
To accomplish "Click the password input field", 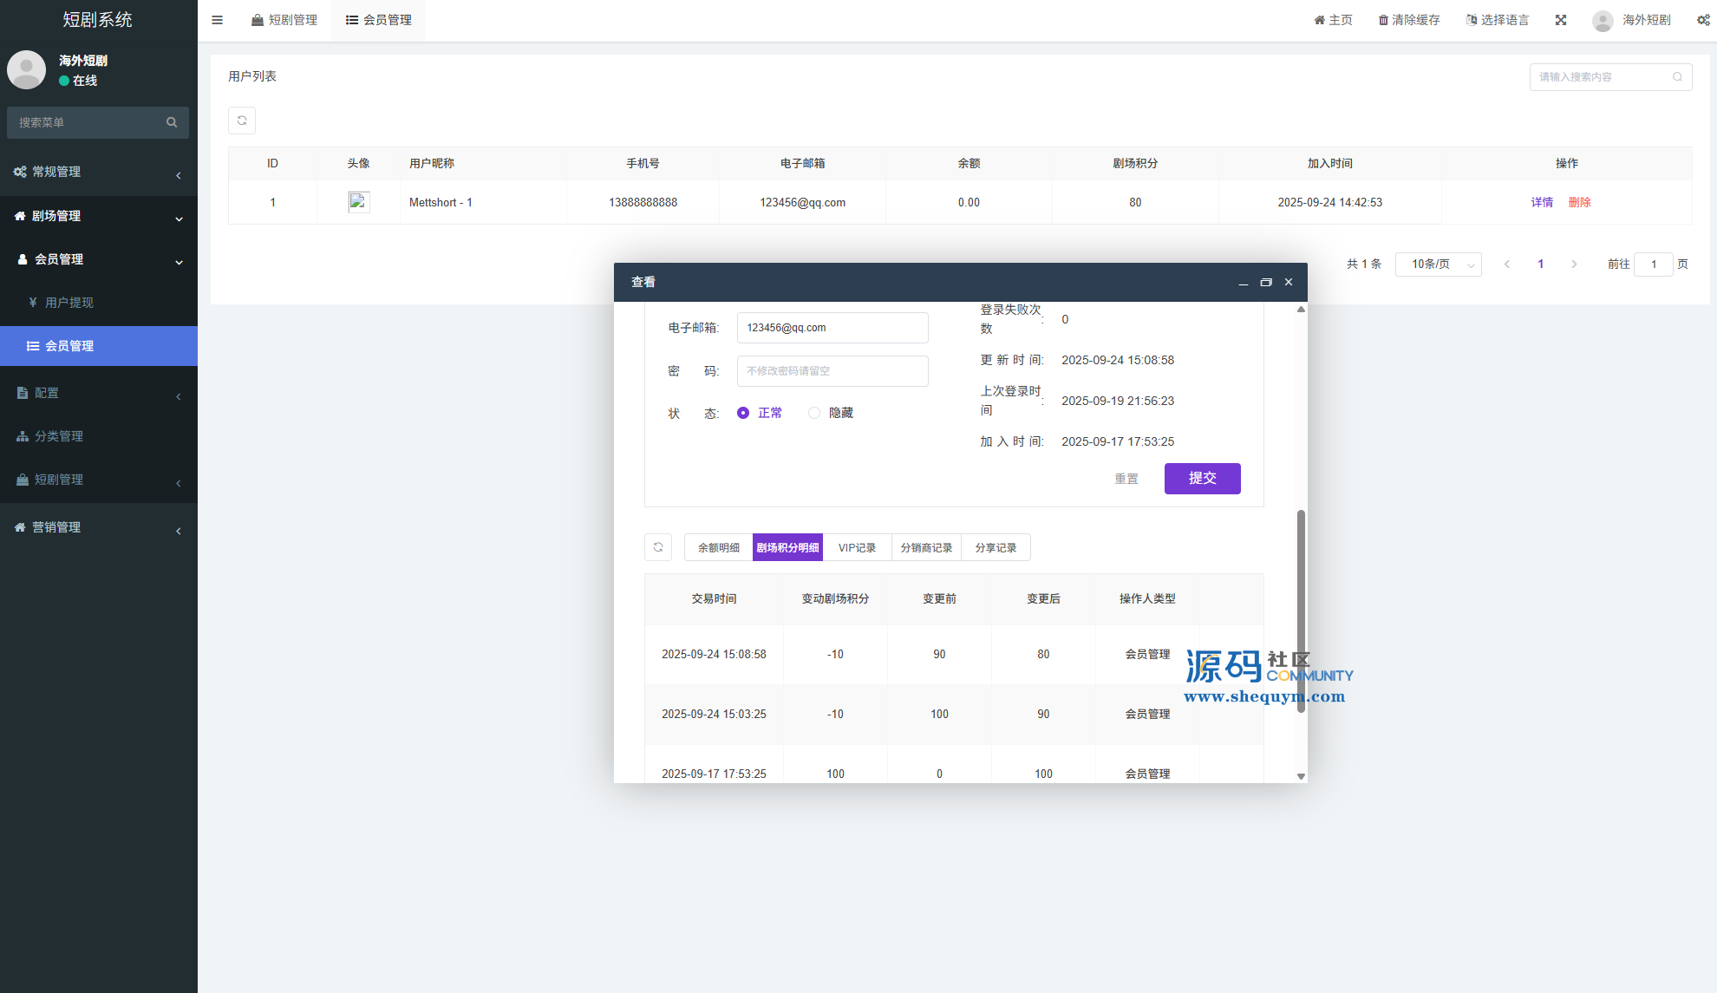I will coord(832,371).
